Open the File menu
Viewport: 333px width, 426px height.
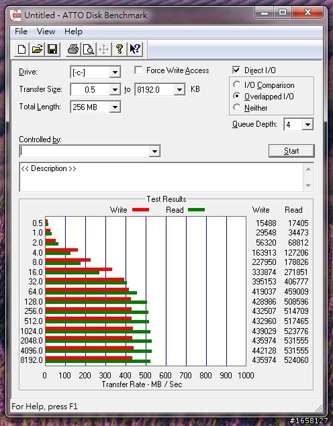[x=21, y=32]
